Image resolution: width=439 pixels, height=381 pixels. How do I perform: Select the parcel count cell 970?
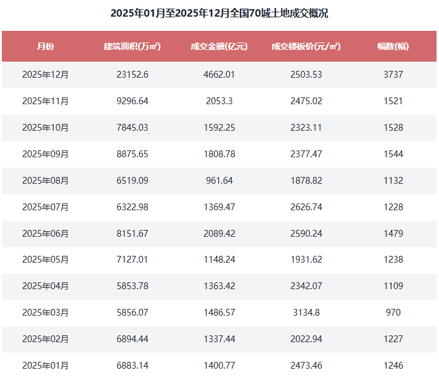(x=393, y=313)
